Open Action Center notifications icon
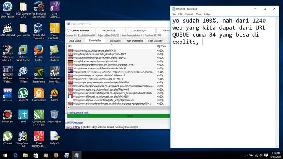The width and height of the screenshot is (283, 159). (x=266, y=155)
